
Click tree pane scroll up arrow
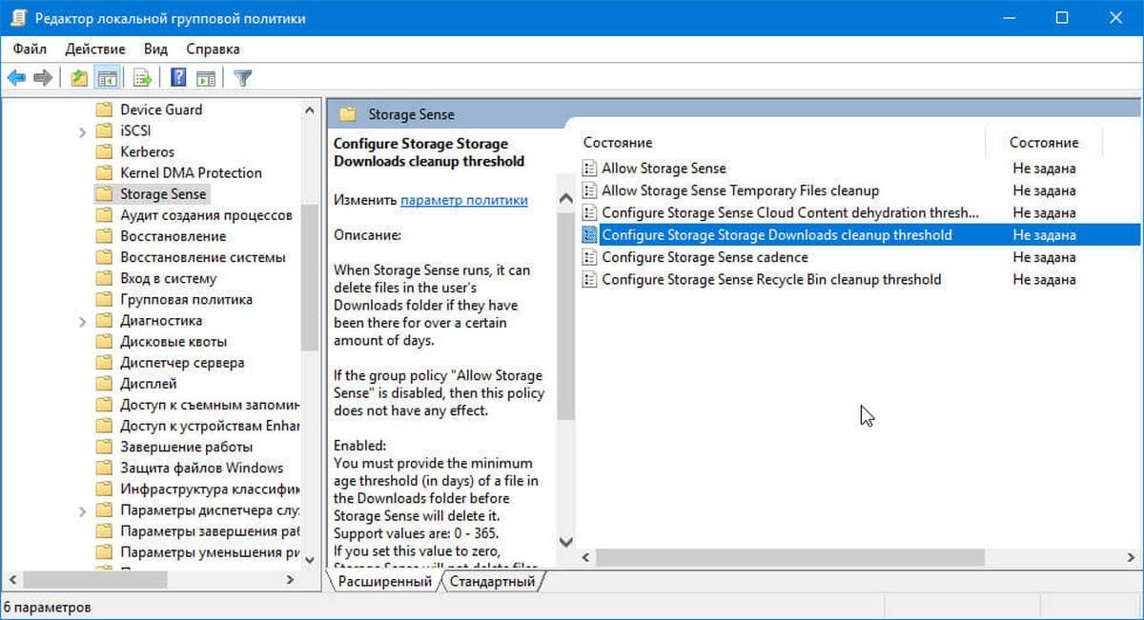point(310,110)
